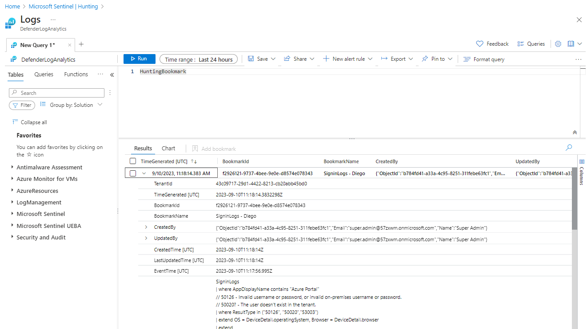Expand the LogManagement table group
Viewport: 587px width, 329px height.
tap(12, 203)
